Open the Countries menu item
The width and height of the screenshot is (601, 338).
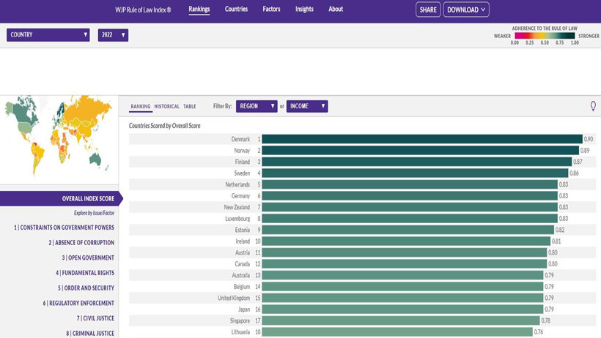[236, 10]
